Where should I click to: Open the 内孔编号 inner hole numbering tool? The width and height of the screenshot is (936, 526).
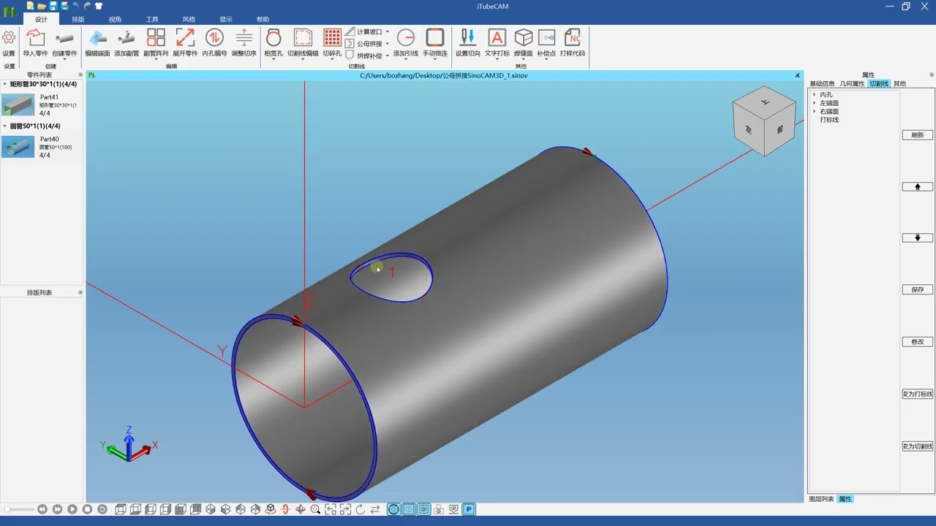tap(214, 42)
